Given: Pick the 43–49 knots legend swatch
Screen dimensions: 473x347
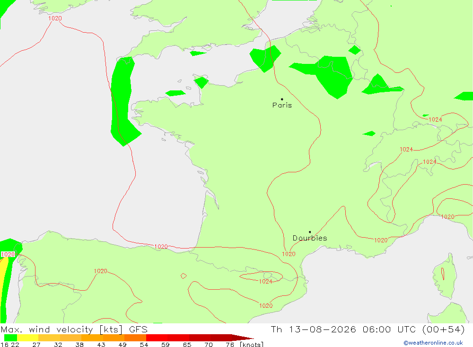Looking at the screenshot, I should pyautogui.click(x=114, y=338).
